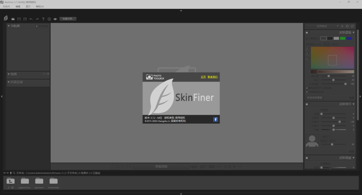Click the 批量处理 batch button
Viewport: 362px width, 195px height.
[68, 19]
